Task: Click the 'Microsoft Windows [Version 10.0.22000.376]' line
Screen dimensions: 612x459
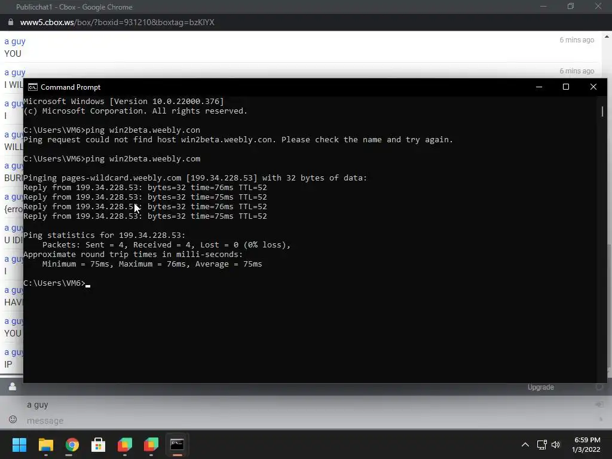Action: (124, 102)
